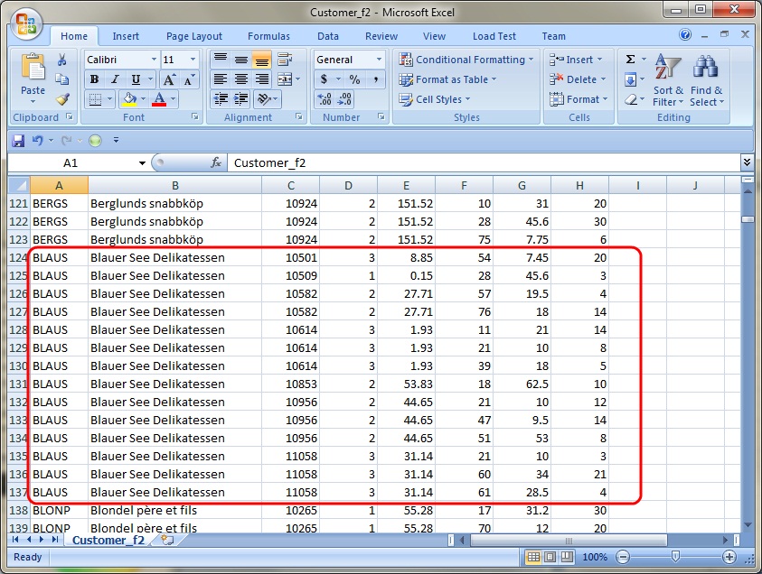Align cell text right
The width and height of the screenshot is (762, 574).
pos(261,79)
